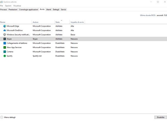Viewport: 167px width, 121px height.
Task: Click Abilitato status of Microsoft Edge
Action: [59, 26]
